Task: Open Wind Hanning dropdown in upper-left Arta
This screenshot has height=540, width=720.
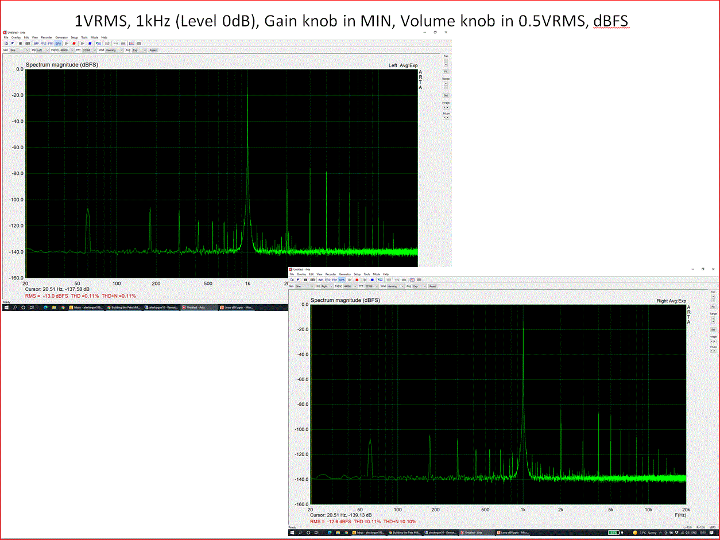Action: [114, 50]
